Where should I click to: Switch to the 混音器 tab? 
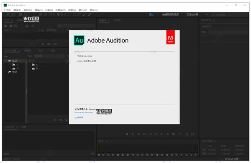[117, 20]
